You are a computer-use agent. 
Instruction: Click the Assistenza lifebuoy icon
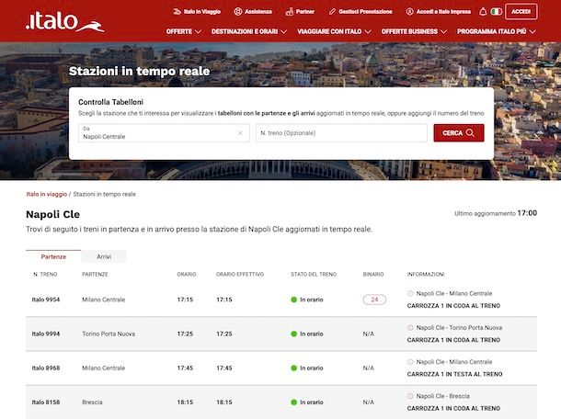pos(238,12)
